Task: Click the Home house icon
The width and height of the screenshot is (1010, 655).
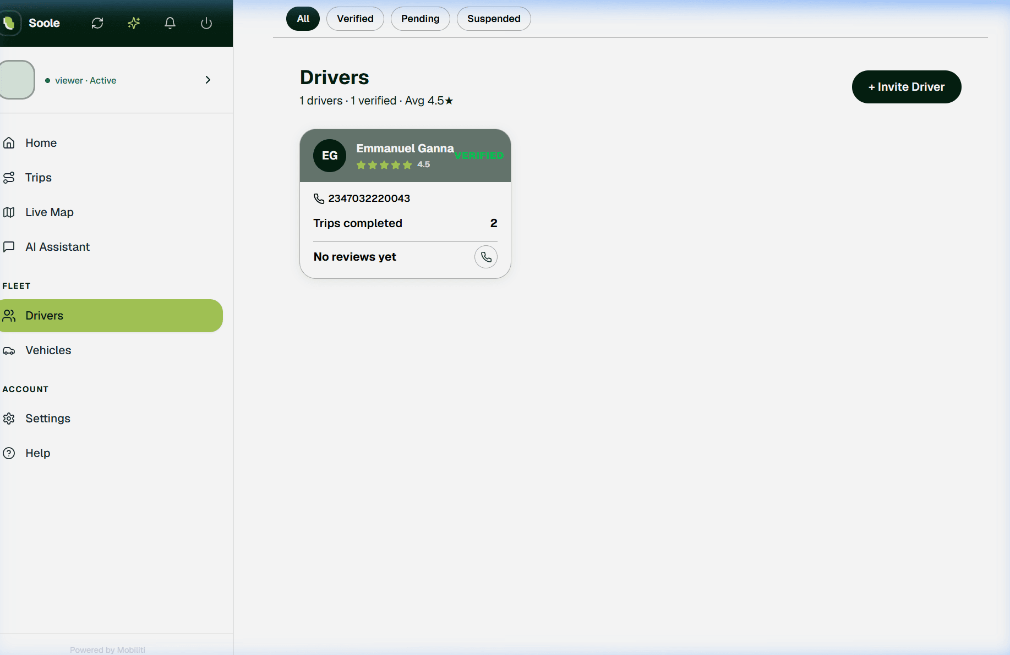Action: tap(9, 143)
